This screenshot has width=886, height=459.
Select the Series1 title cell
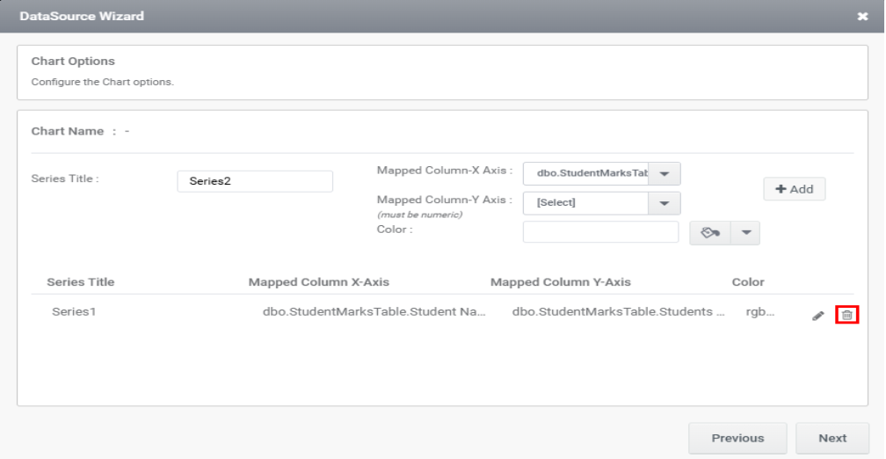(74, 311)
